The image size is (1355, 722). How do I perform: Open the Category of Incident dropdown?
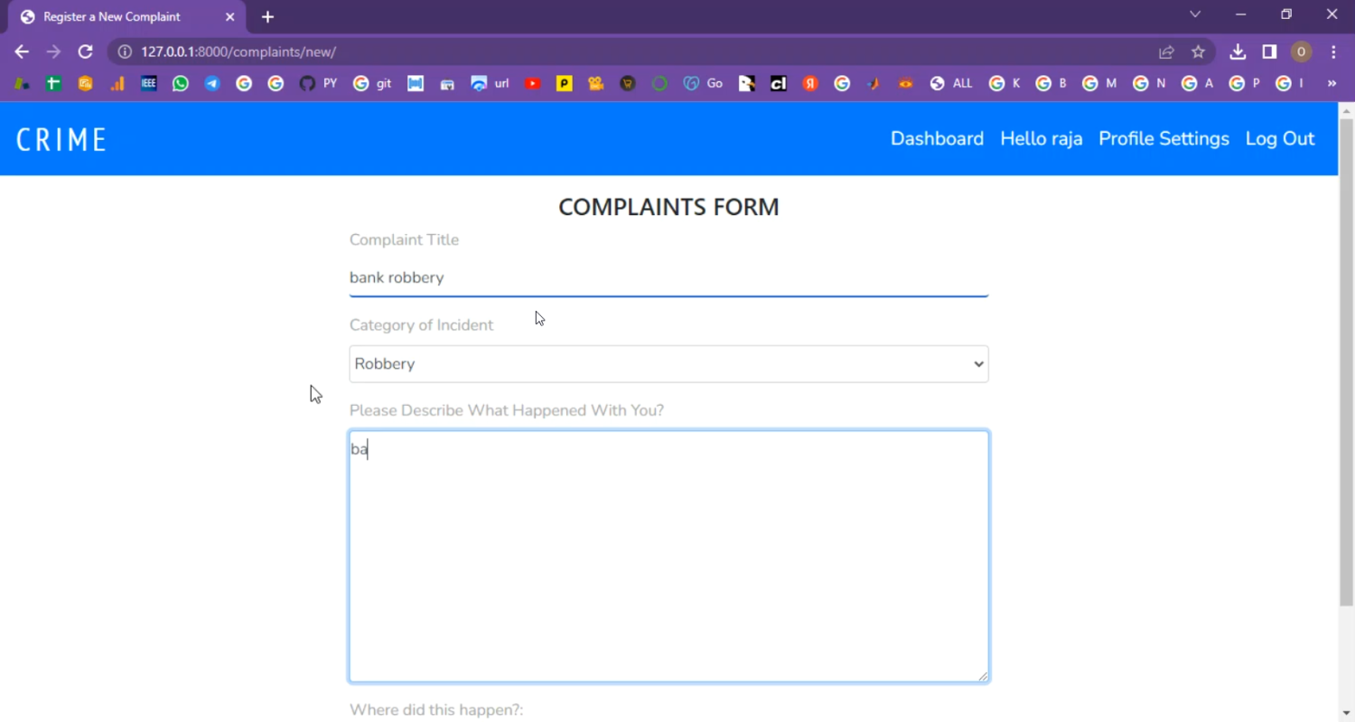pos(668,364)
